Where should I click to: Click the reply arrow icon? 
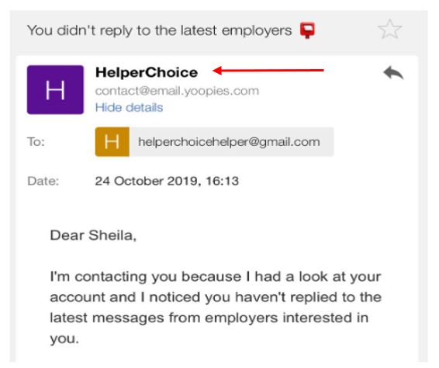click(x=393, y=73)
